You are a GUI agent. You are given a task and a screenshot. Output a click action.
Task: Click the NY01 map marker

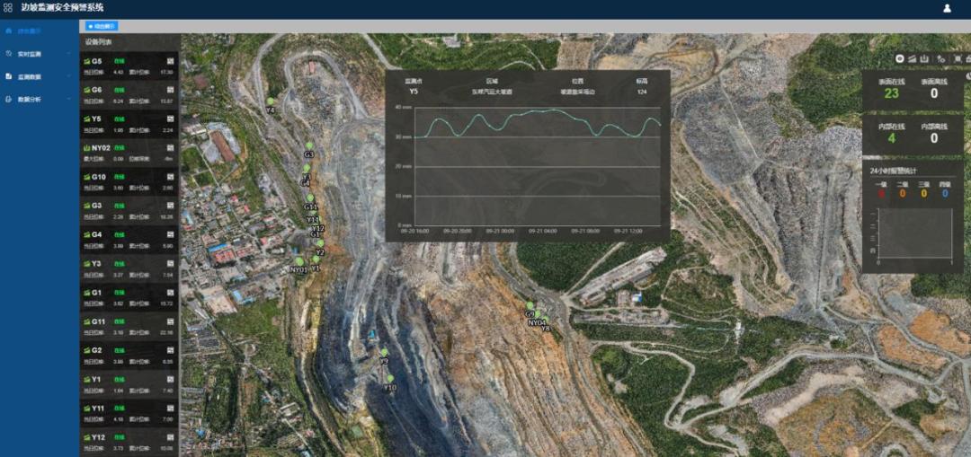(298, 262)
